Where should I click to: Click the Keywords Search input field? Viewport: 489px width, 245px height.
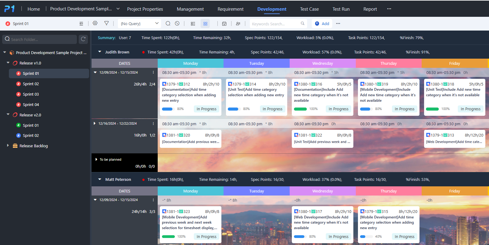pos(275,24)
